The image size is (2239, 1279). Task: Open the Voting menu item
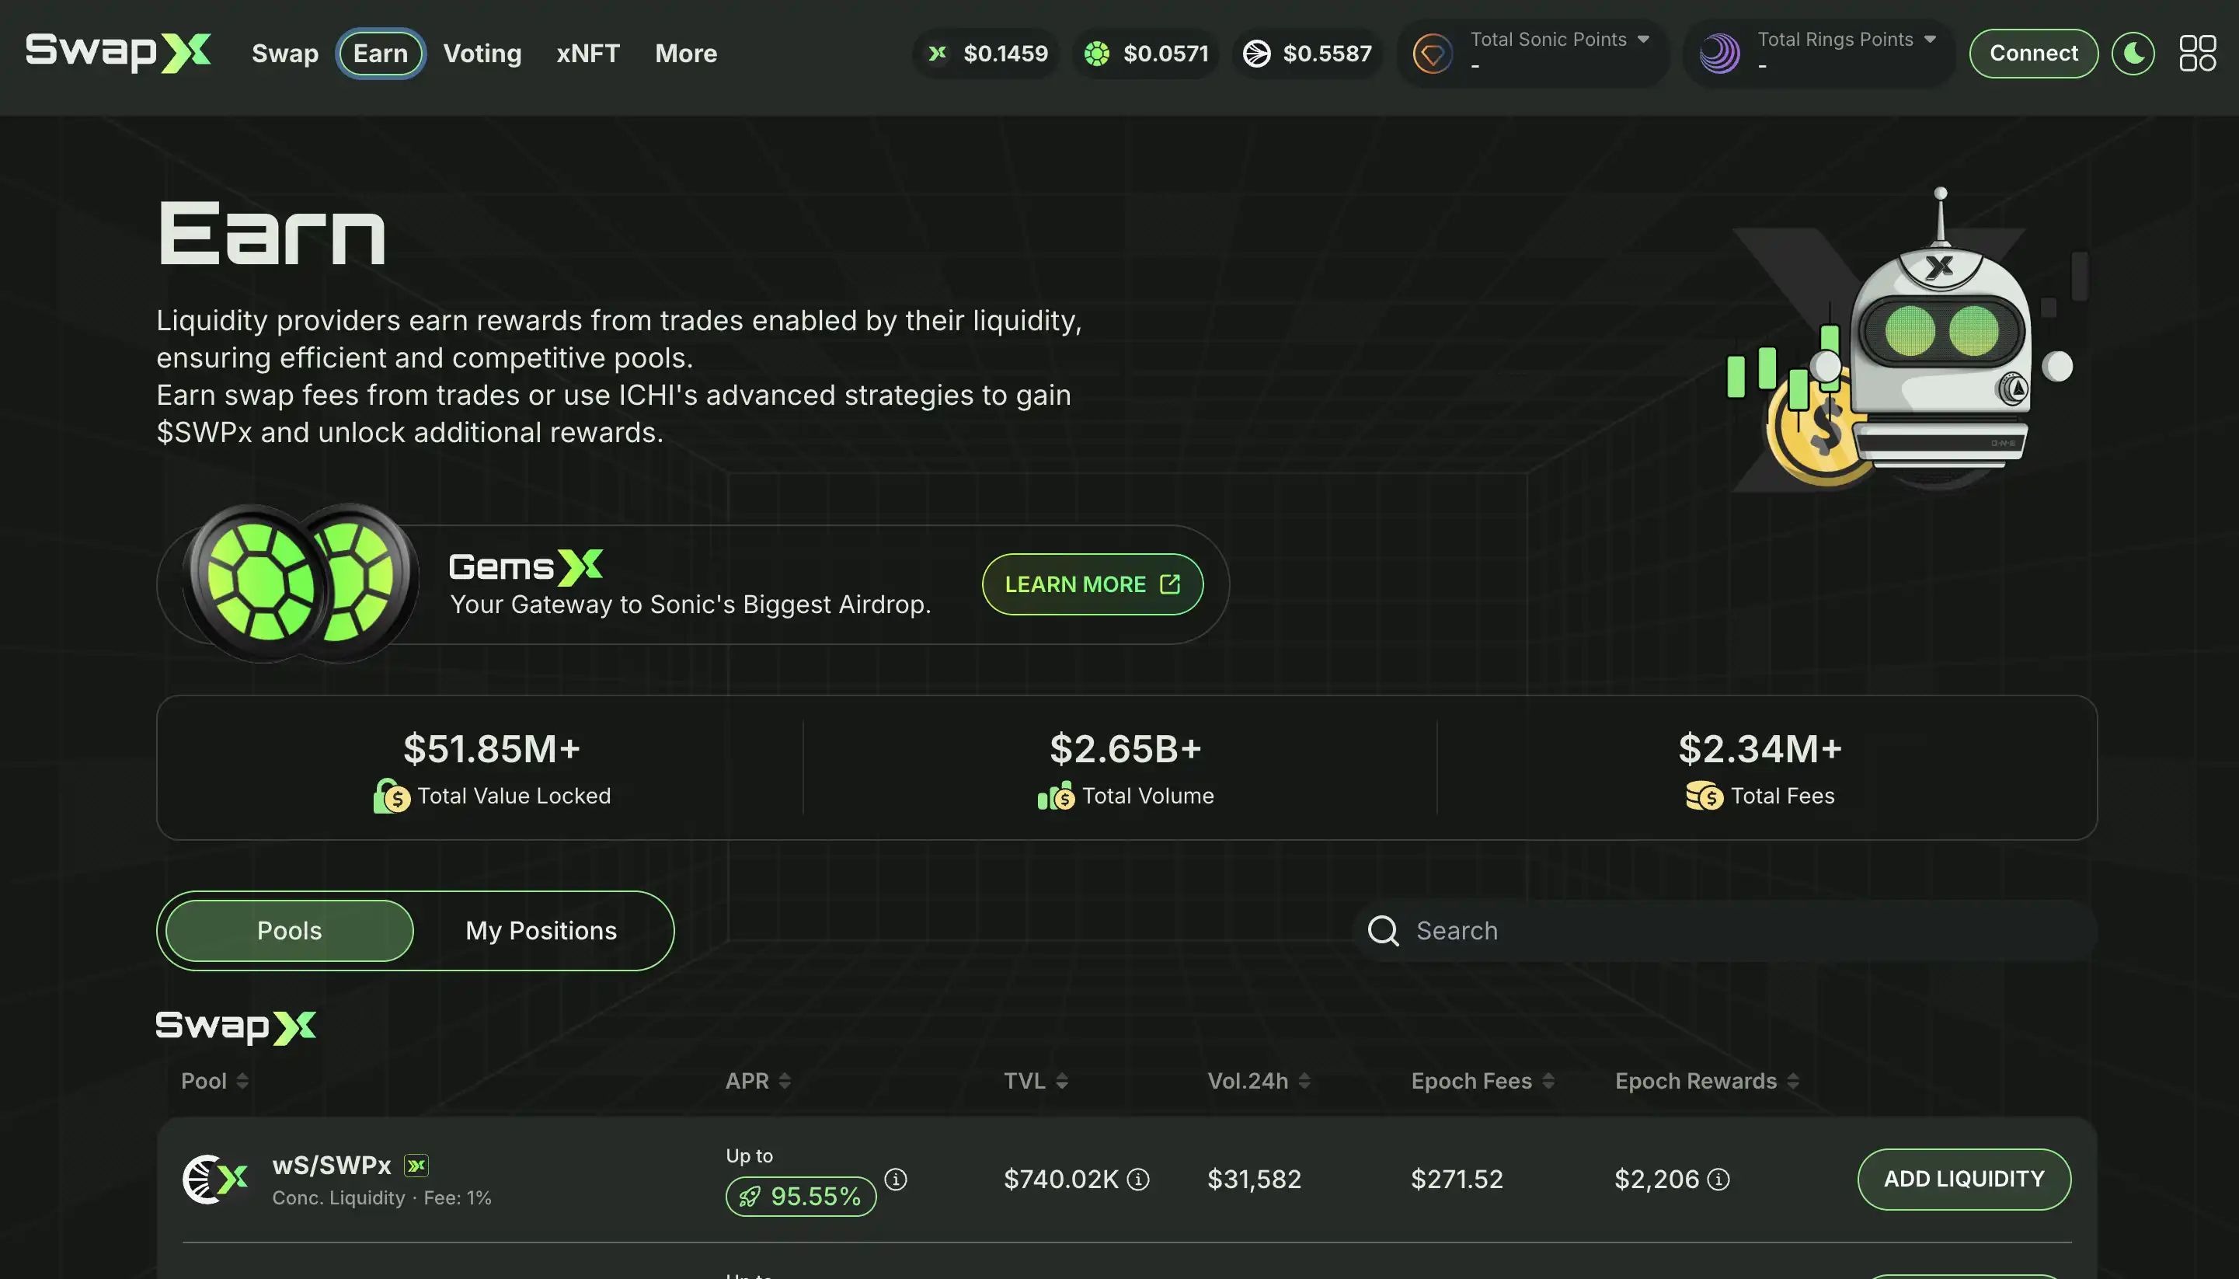coord(482,54)
